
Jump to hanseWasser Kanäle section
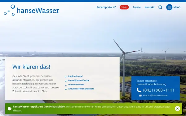coord(79,80)
